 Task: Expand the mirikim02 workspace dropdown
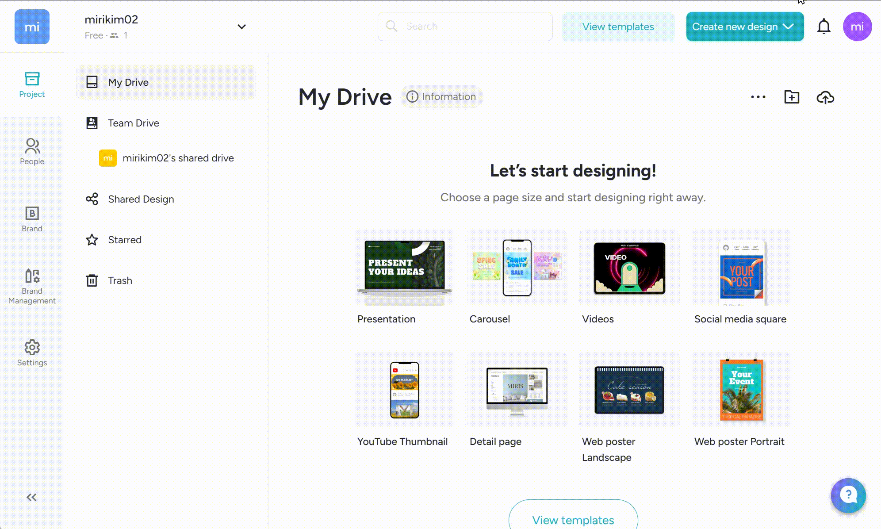click(241, 27)
